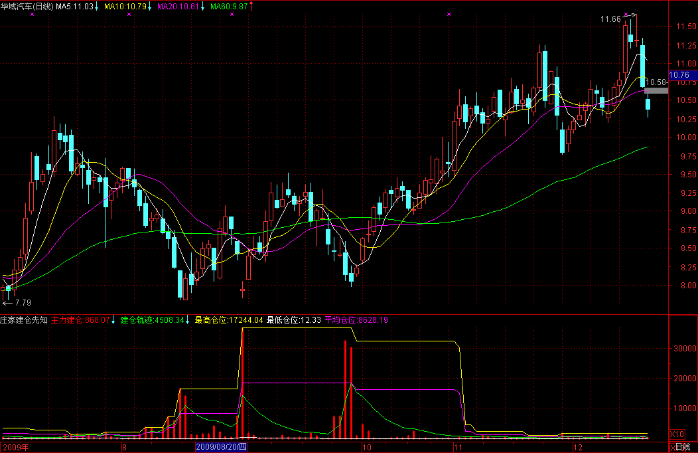Click the 主力建仓 down arrow indicator
The height and width of the screenshot is (453, 698).
pyautogui.click(x=113, y=320)
